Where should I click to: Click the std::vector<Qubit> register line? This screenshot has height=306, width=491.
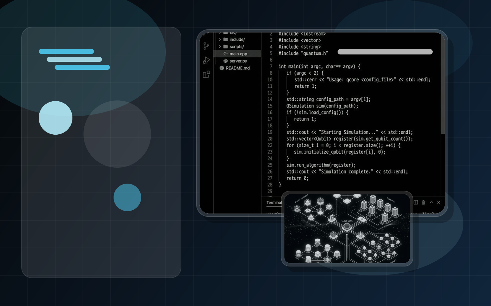[x=350, y=139]
